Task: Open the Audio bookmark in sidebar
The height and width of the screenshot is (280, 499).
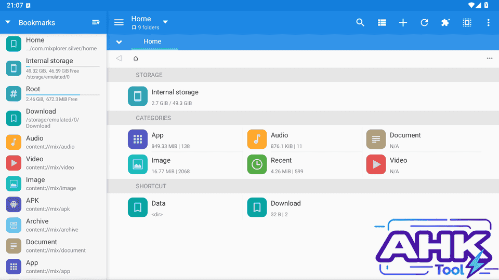Action: point(53,142)
